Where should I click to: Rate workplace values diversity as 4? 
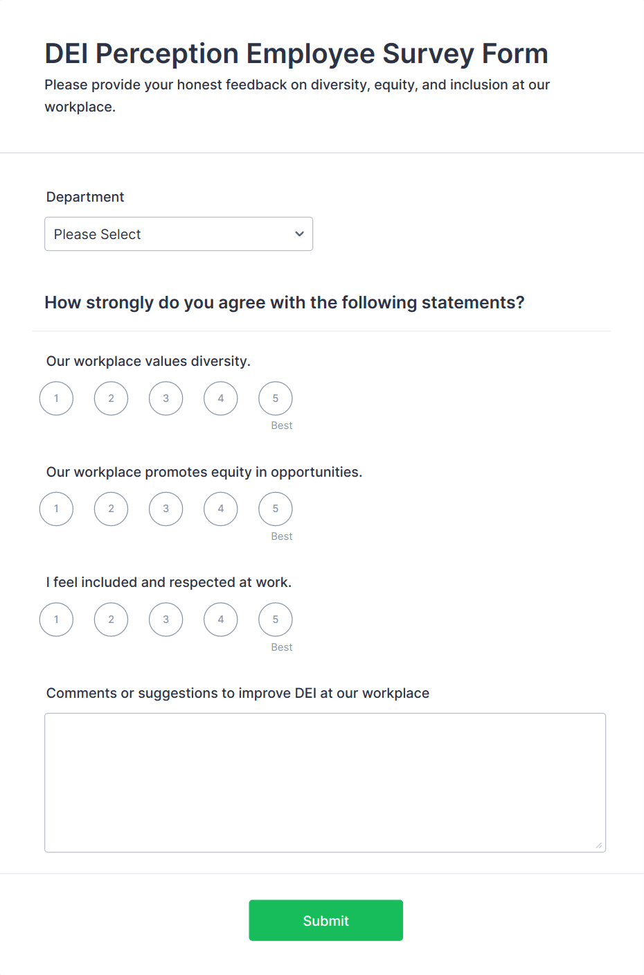point(221,398)
